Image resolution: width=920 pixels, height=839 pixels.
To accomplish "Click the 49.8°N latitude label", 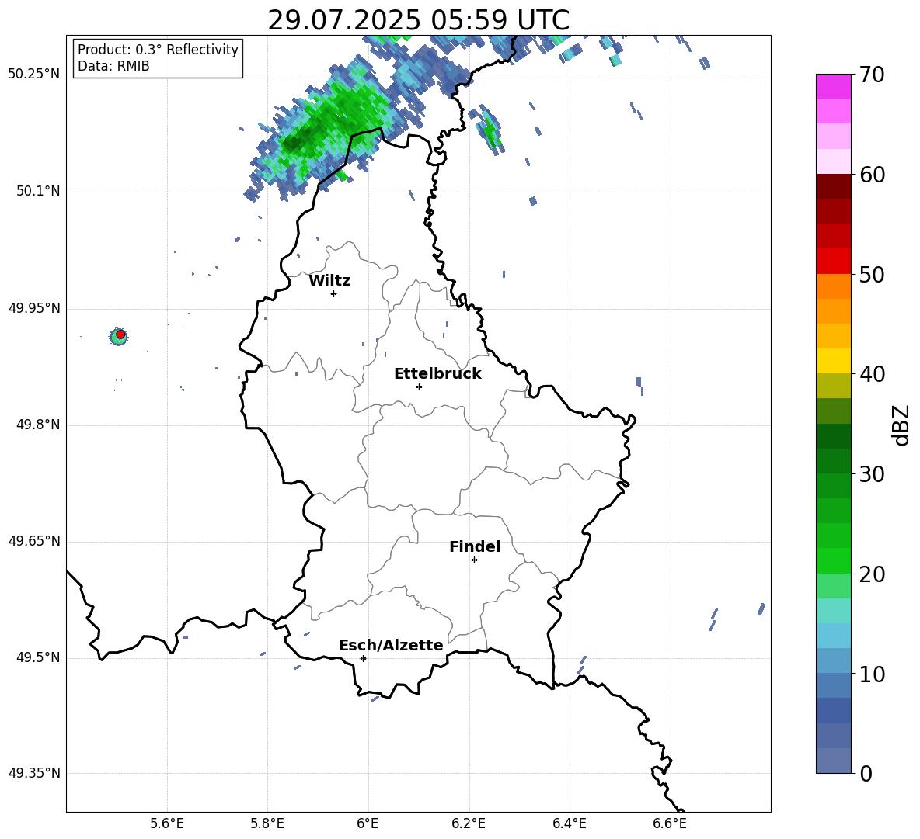I will [38, 425].
